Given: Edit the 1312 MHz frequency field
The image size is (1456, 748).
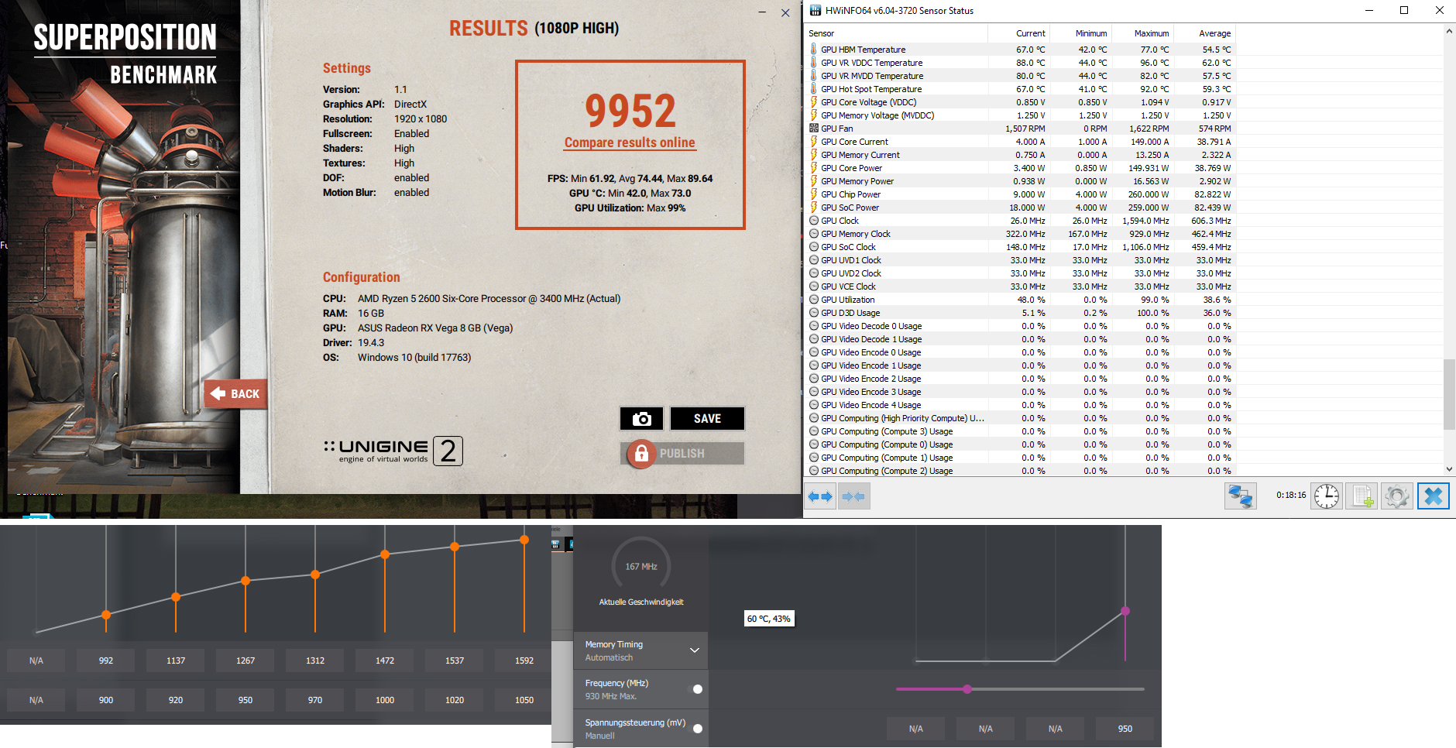Looking at the screenshot, I should (315, 661).
